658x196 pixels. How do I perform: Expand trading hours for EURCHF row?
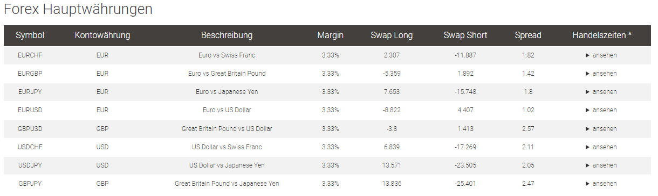[601, 55]
